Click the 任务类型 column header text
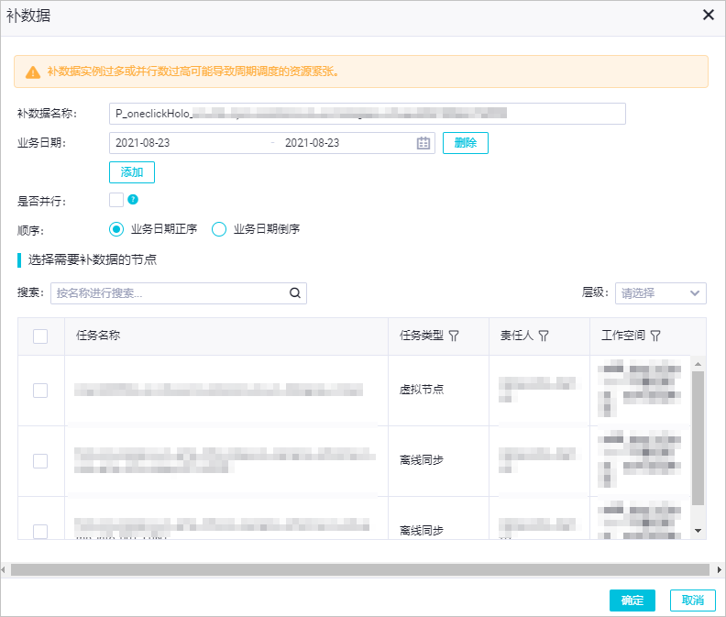This screenshot has width=726, height=617. click(422, 336)
